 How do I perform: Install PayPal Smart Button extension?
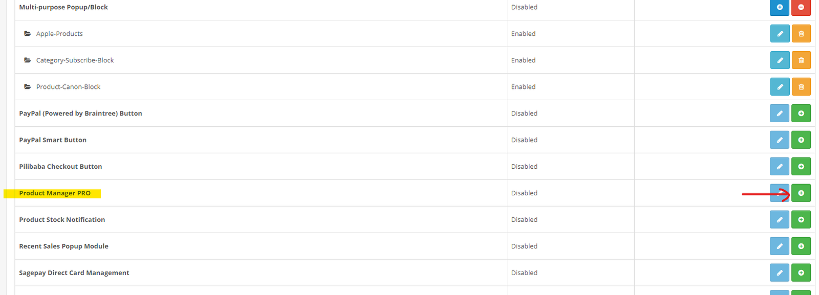click(x=801, y=140)
